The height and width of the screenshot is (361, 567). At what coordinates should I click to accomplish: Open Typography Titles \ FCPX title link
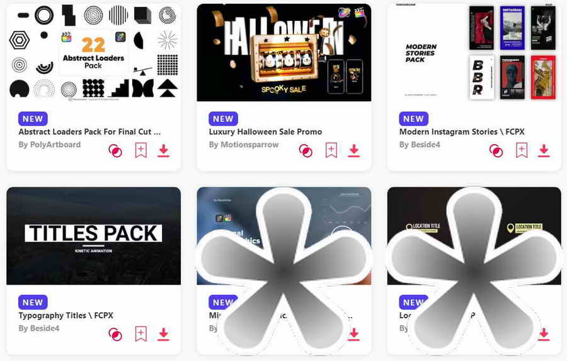pyautogui.click(x=66, y=316)
